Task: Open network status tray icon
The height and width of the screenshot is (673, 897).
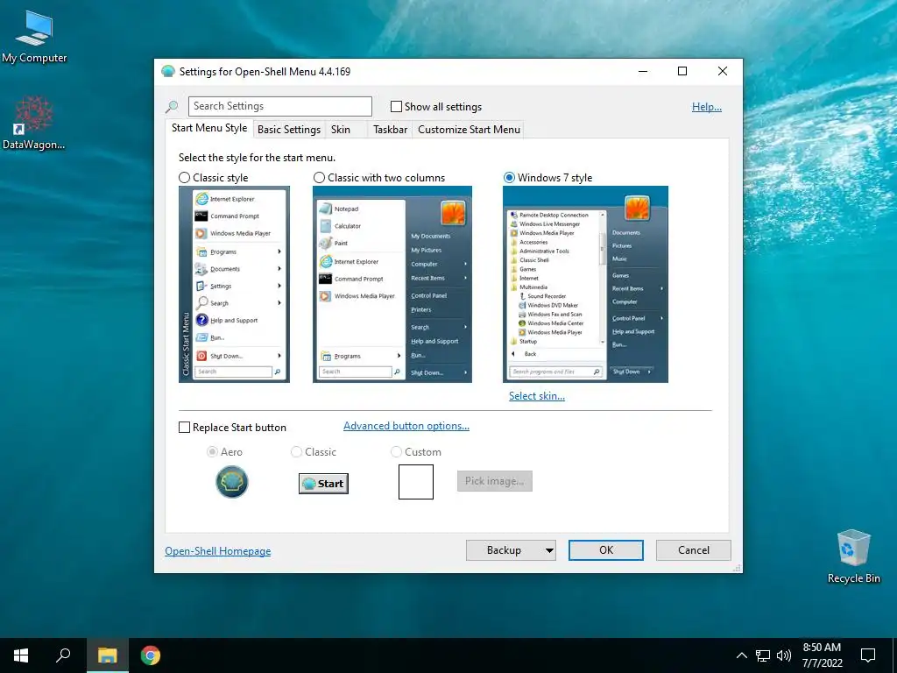Action: (x=763, y=655)
